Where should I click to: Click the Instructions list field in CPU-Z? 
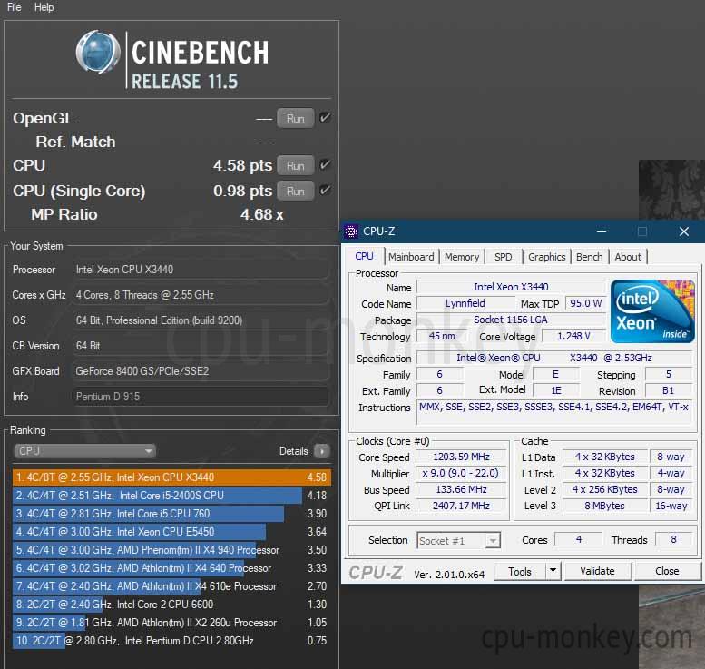point(553,412)
